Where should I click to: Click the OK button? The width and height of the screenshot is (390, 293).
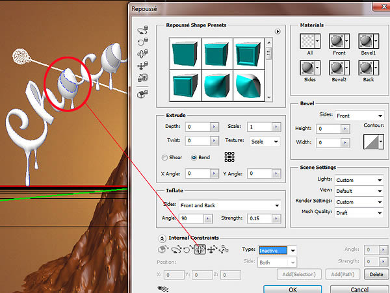point(292,290)
